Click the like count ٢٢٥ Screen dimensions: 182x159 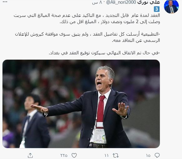coord(64,156)
